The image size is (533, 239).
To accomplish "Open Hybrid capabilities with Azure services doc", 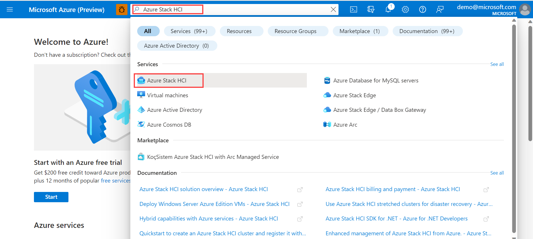I will point(209,218).
